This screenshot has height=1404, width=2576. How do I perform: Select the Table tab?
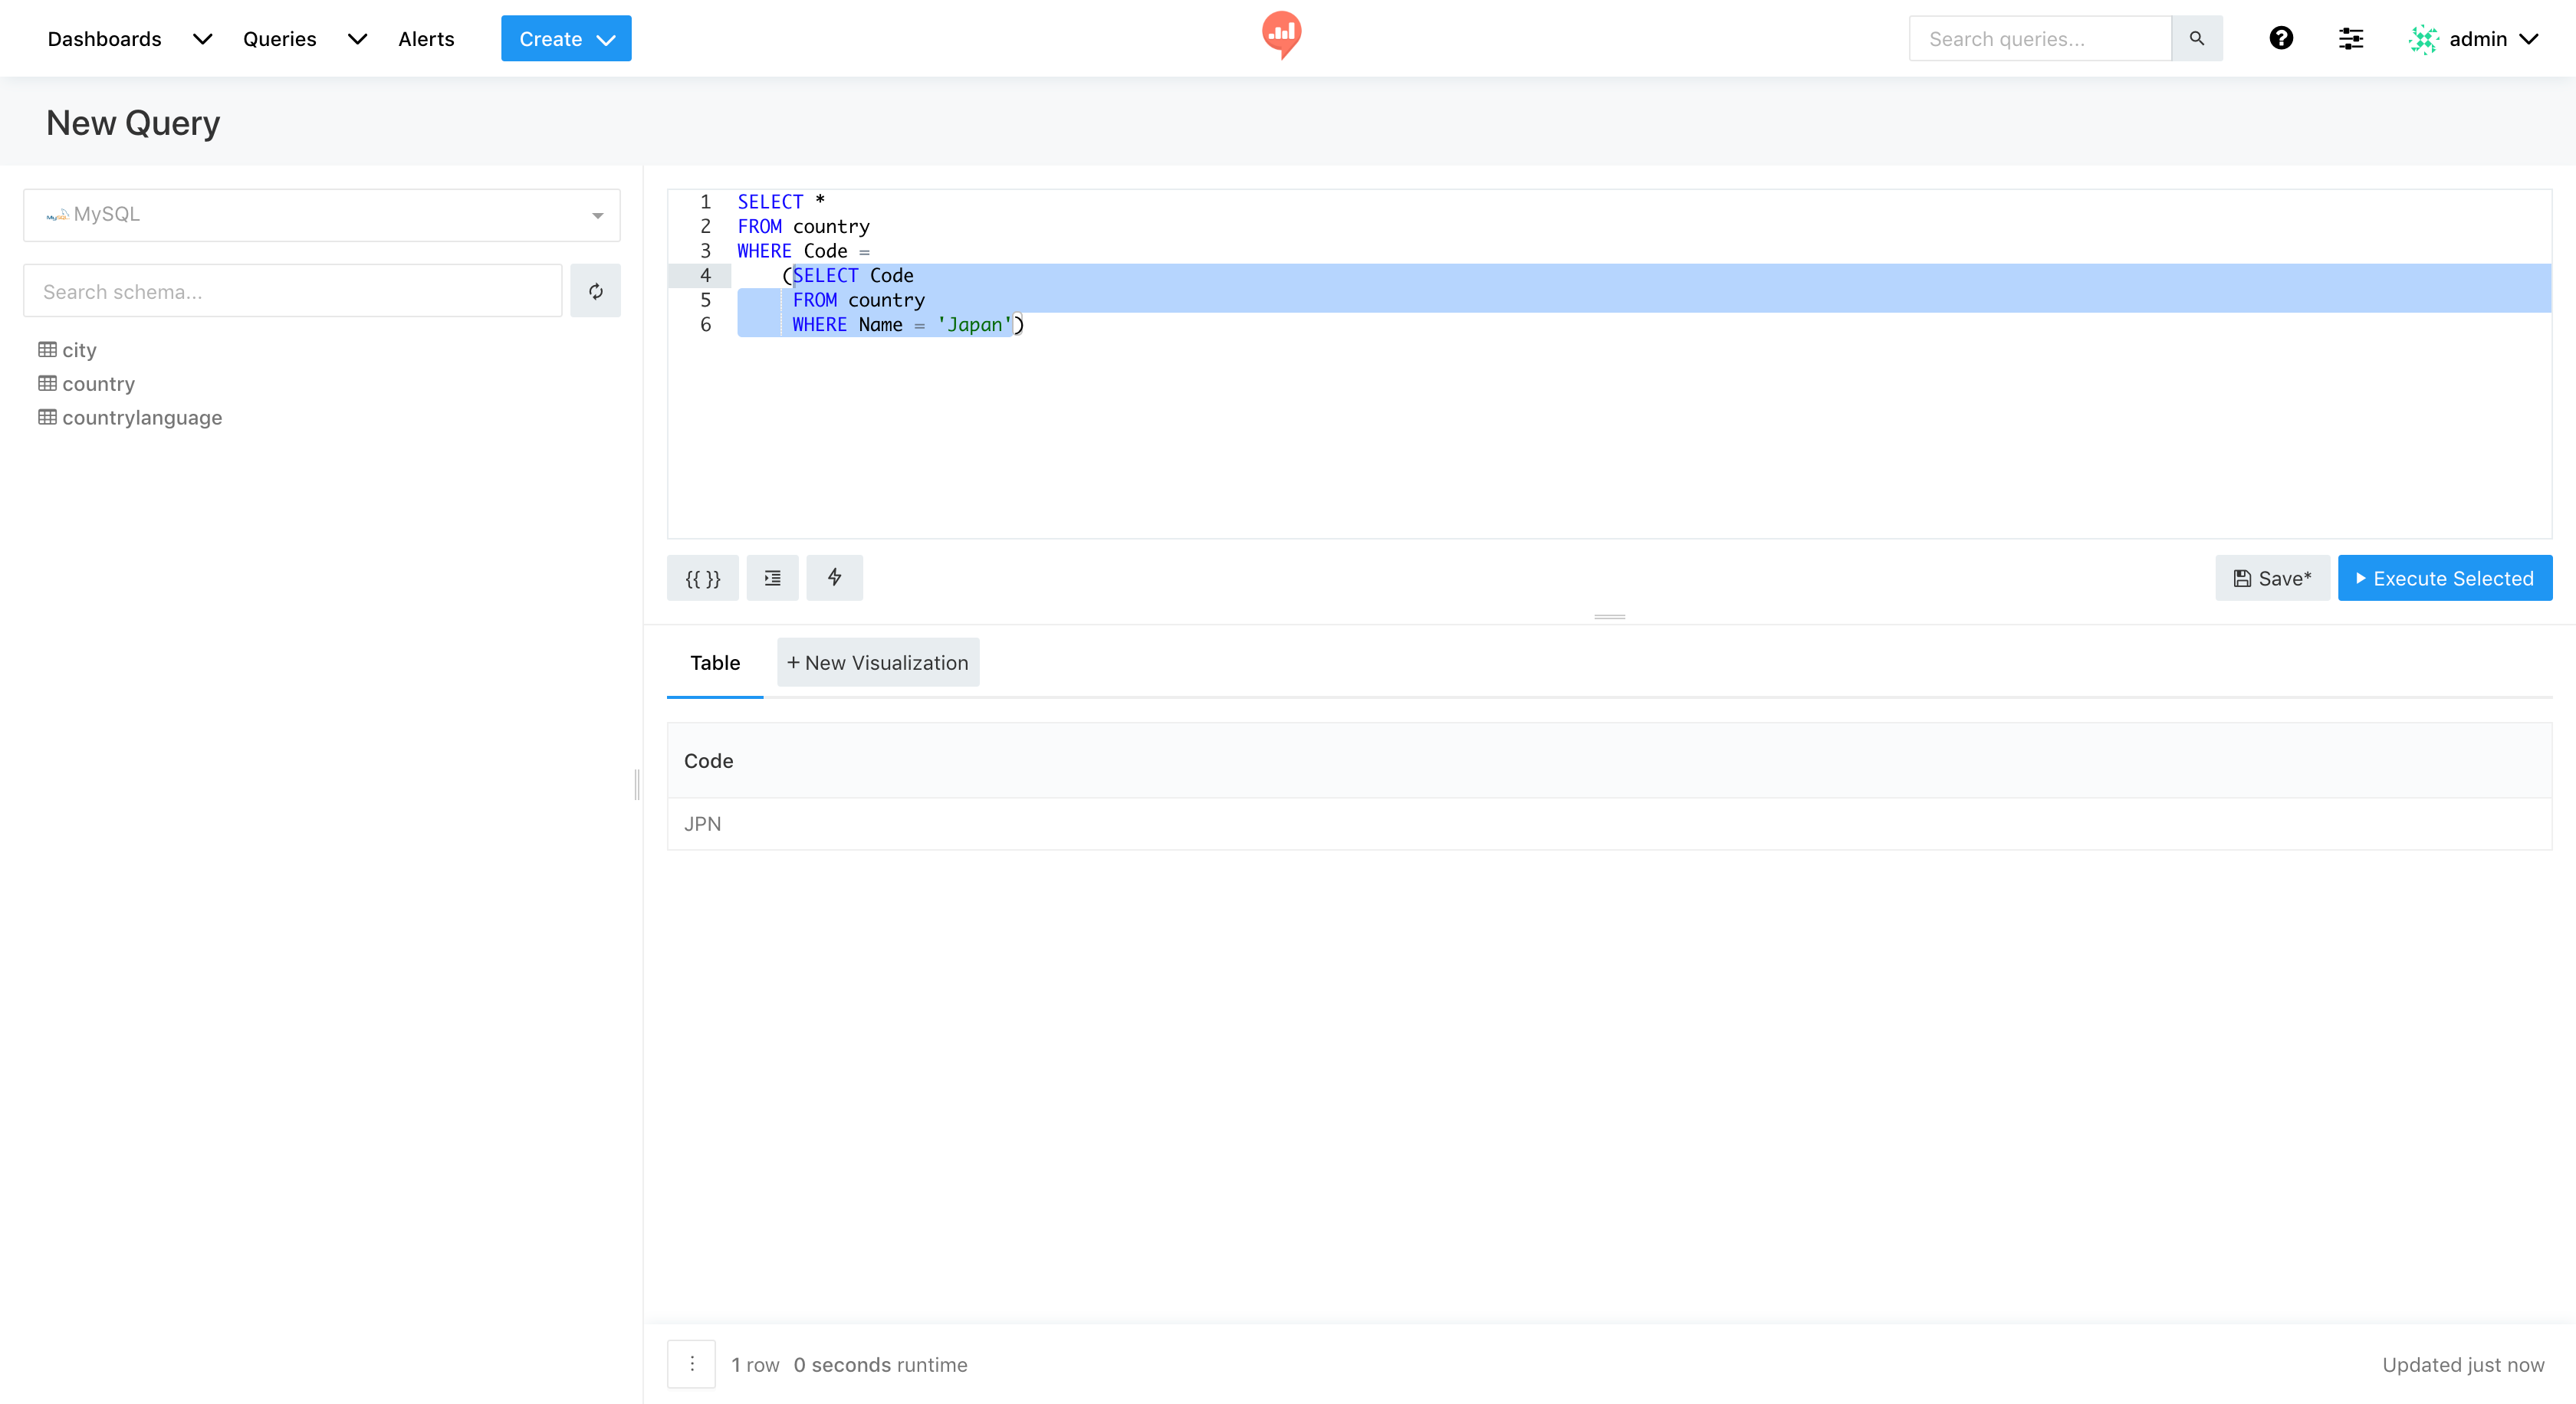point(714,662)
